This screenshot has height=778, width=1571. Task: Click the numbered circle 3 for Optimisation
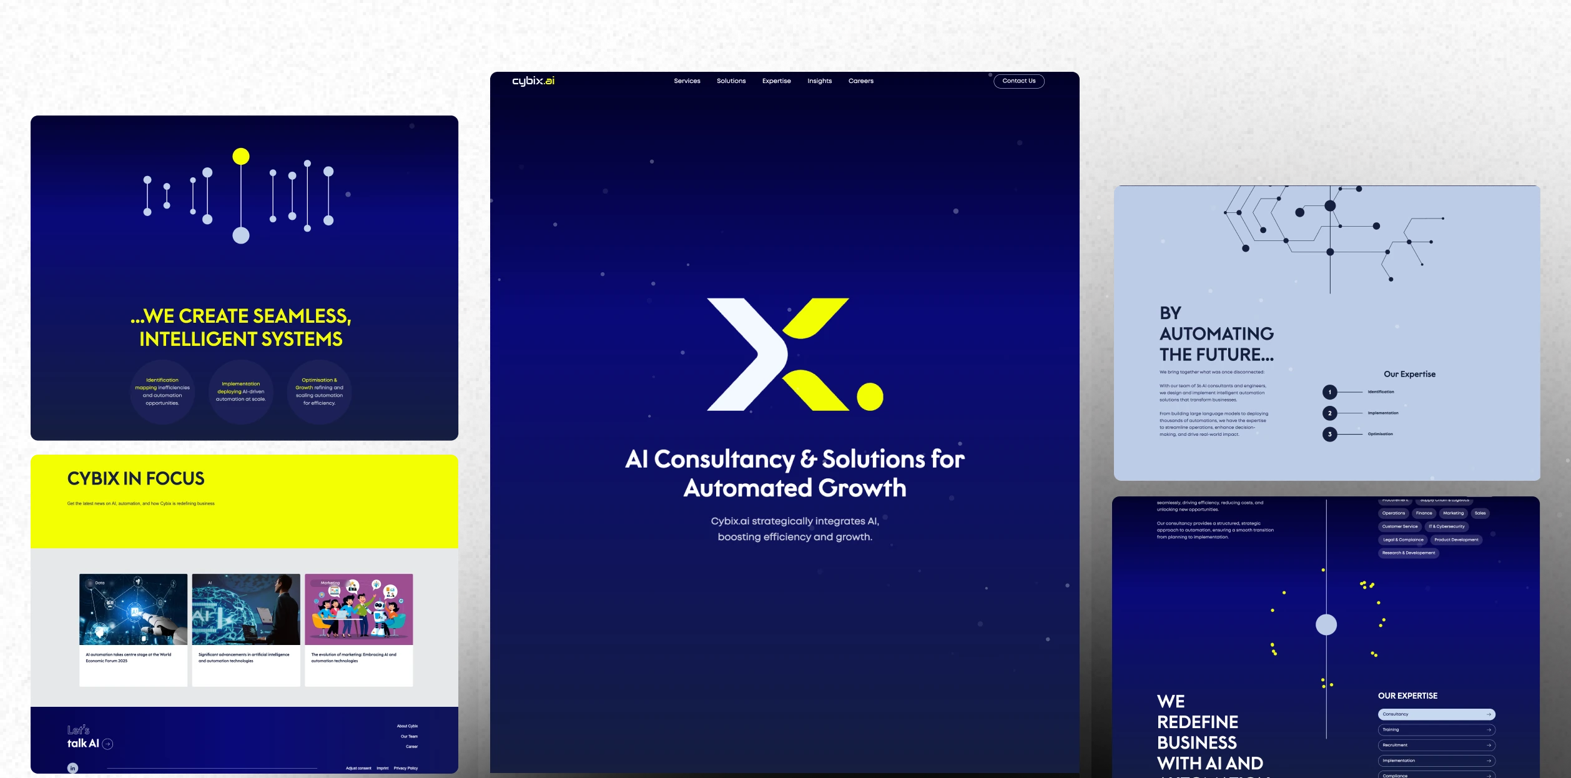1329,434
